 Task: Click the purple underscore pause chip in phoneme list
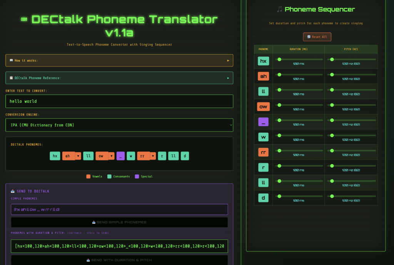coord(120,156)
